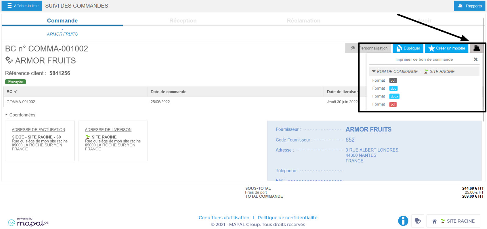Click the gears icon beside ARMOR FRUITS heading
Viewport: 487px width, 229px height.
[x=9, y=60]
